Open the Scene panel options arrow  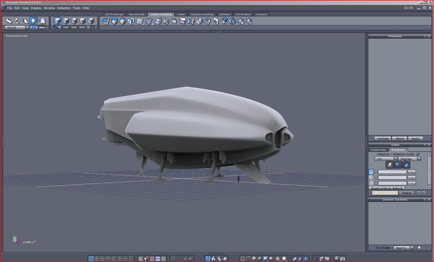coord(425,145)
